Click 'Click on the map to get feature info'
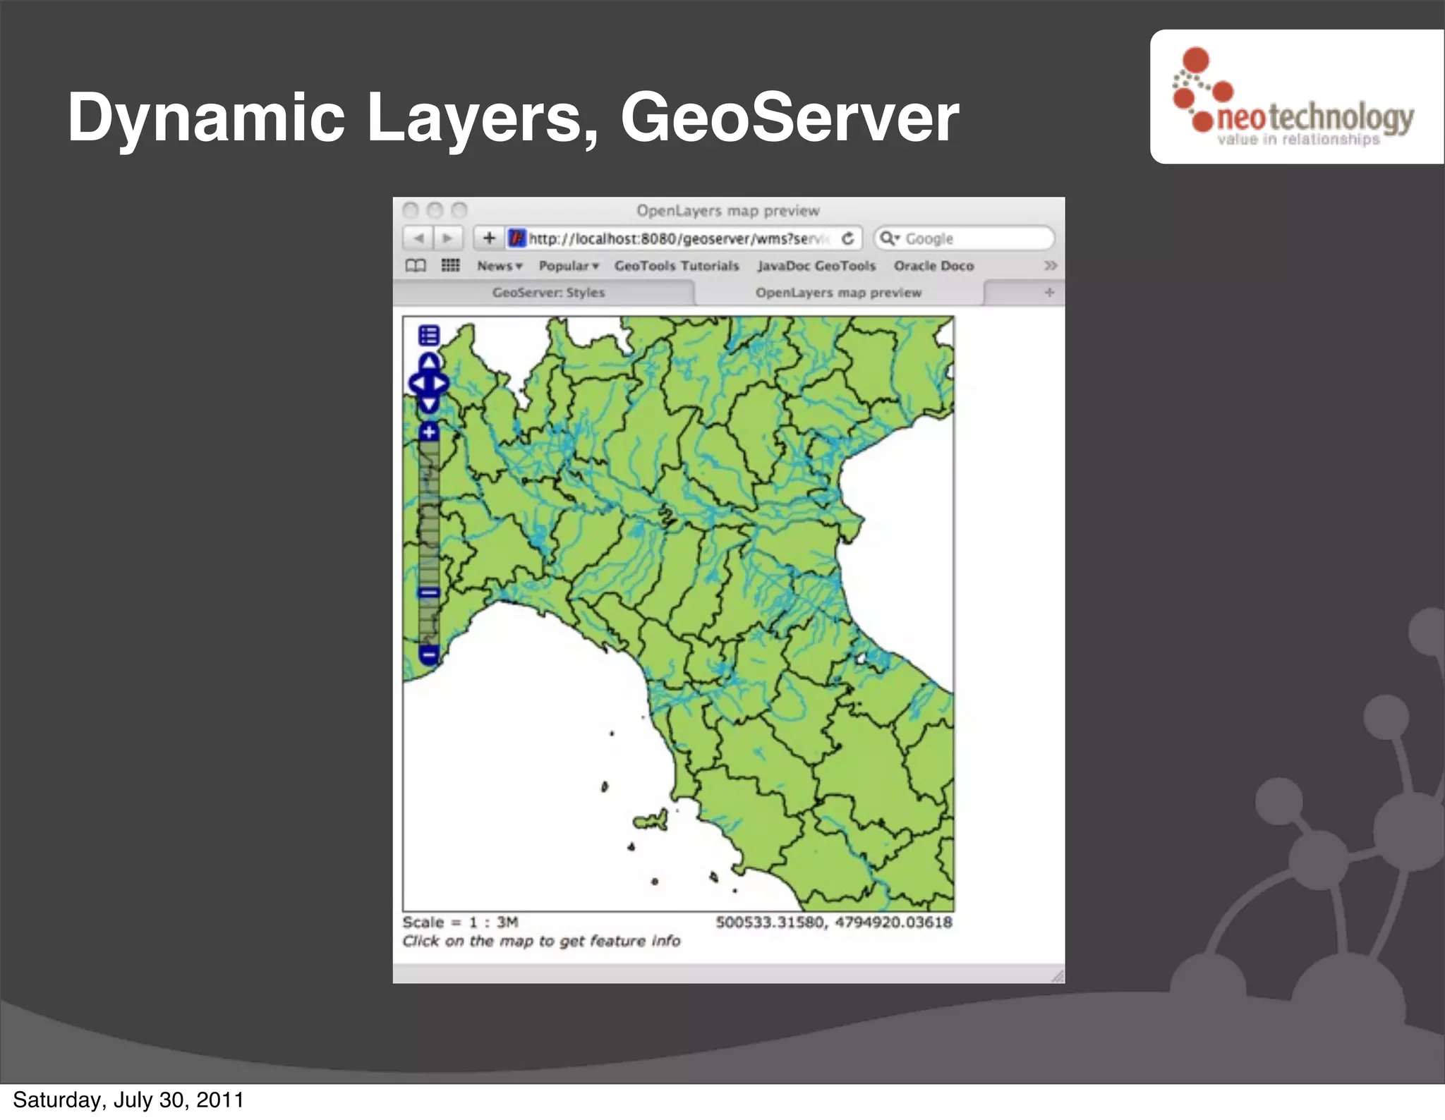Screen dimensions: 1445x1120 tap(541, 942)
